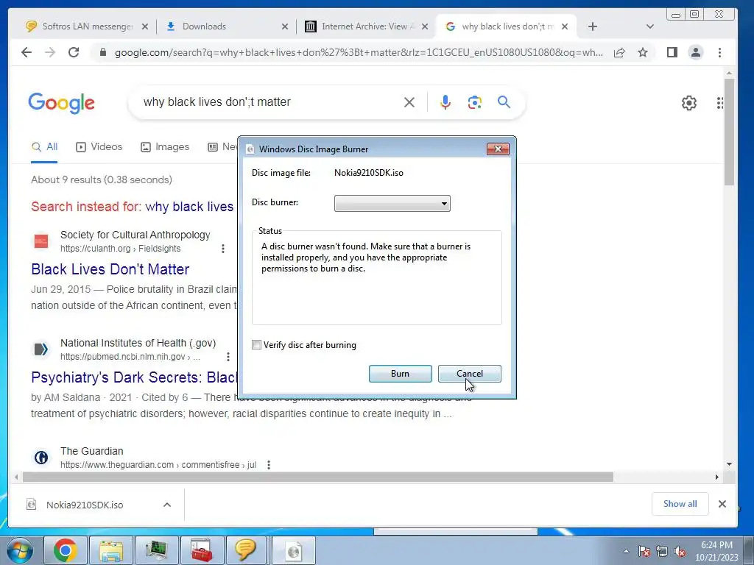Expand Nokia9210SDK.iso download options arrow
This screenshot has width=754, height=565.
click(167, 505)
